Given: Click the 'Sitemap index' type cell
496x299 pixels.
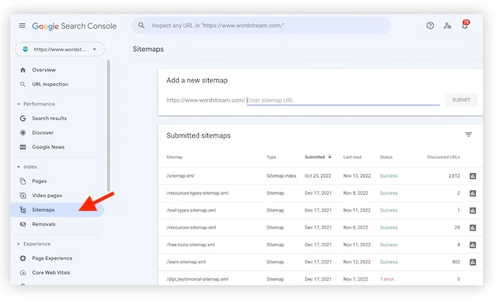Looking at the screenshot, I should (x=281, y=176).
